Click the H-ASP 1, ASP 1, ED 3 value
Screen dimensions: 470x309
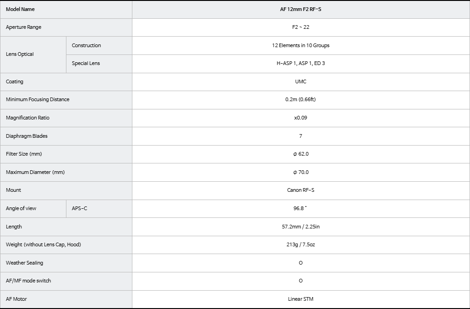coord(301,64)
